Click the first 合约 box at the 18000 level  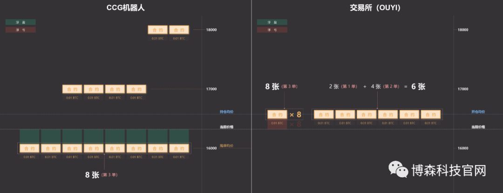pos(158,30)
